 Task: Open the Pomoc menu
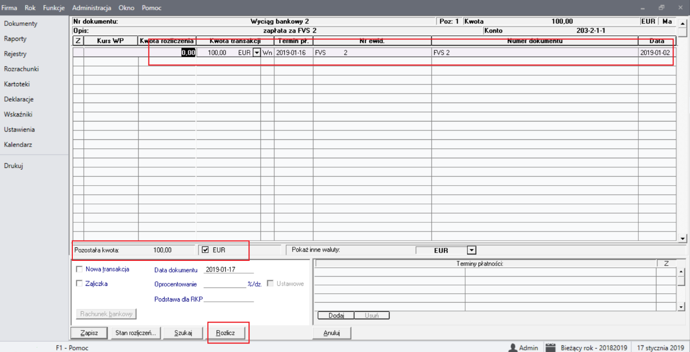[x=152, y=8]
